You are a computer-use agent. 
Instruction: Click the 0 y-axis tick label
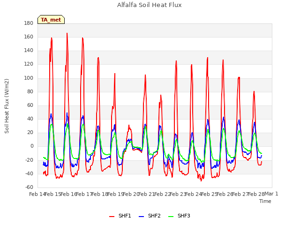[32, 146]
